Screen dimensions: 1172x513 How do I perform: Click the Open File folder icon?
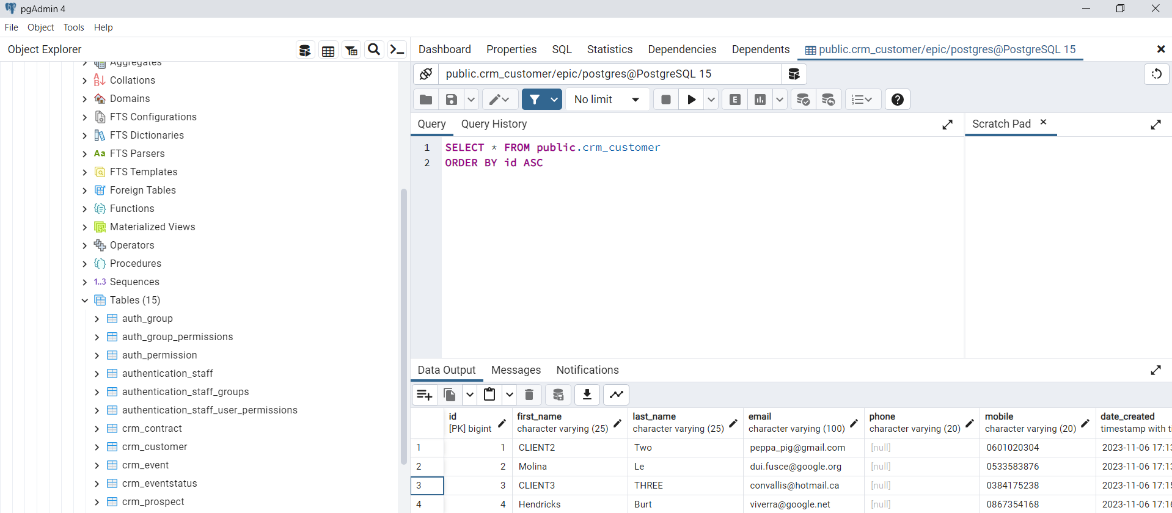(x=426, y=100)
